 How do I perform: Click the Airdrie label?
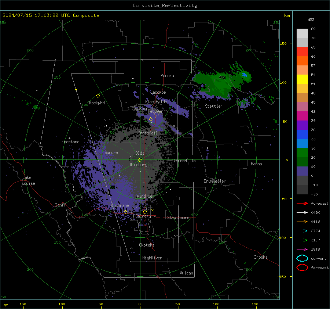pyautogui.click(x=144, y=196)
